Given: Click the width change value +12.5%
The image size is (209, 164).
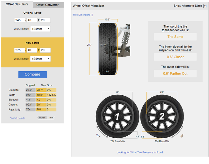Looking at the screenshot, I should point(51,95).
